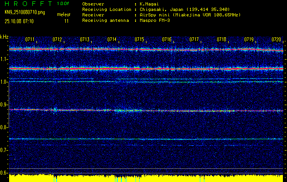
Task: Select the 1.00f version label
Action: 63,3
